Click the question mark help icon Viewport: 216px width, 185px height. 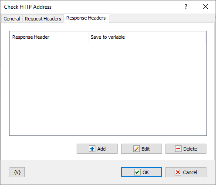click(x=186, y=7)
